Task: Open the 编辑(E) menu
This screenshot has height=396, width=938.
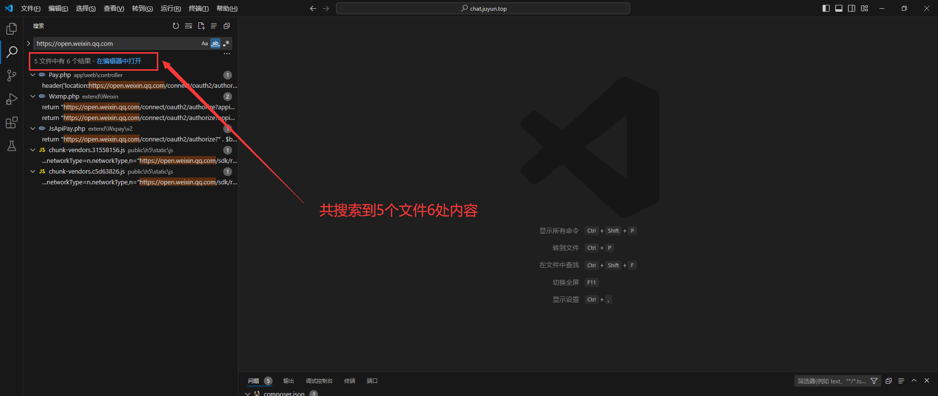Action: pyautogui.click(x=58, y=8)
